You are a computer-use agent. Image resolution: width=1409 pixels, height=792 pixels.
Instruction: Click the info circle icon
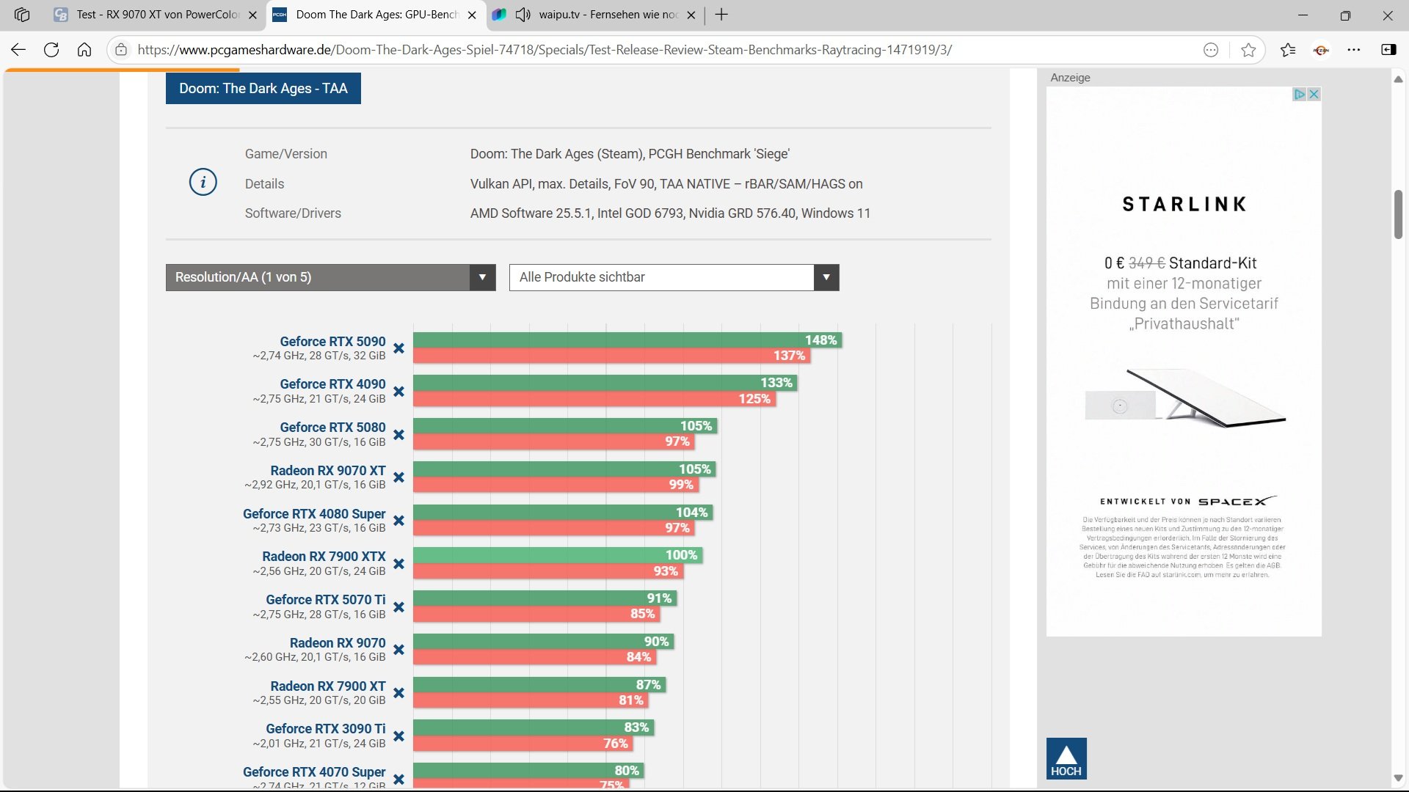click(203, 182)
